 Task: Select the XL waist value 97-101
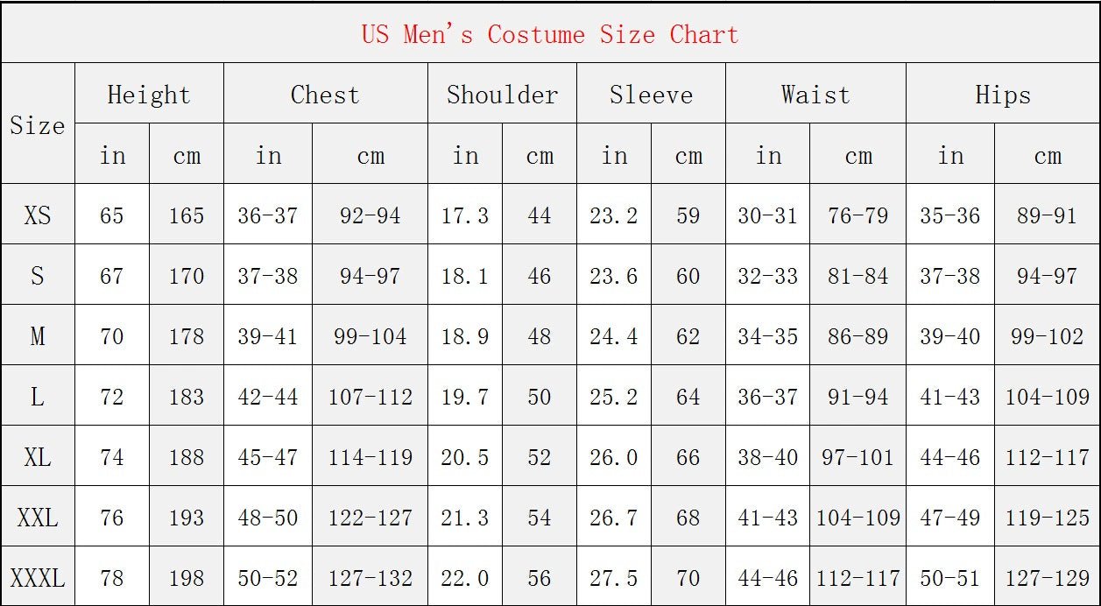pyautogui.click(x=858, y=457)
